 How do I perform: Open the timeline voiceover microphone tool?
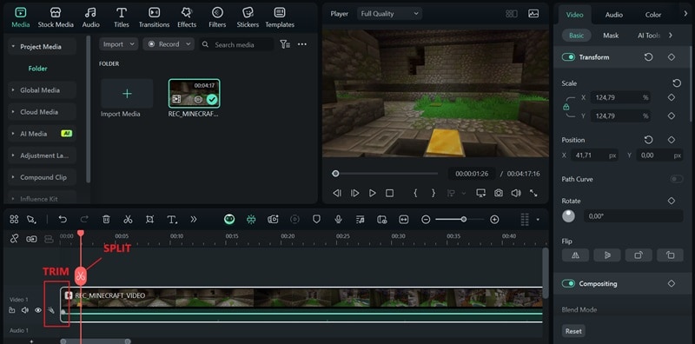tap(338, 219)
